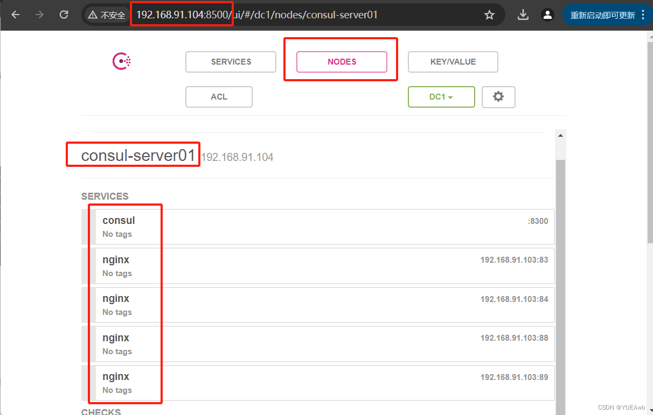Viewport: 653px width, 415px height.
Task: Select the consul service row
Action: 318,227
